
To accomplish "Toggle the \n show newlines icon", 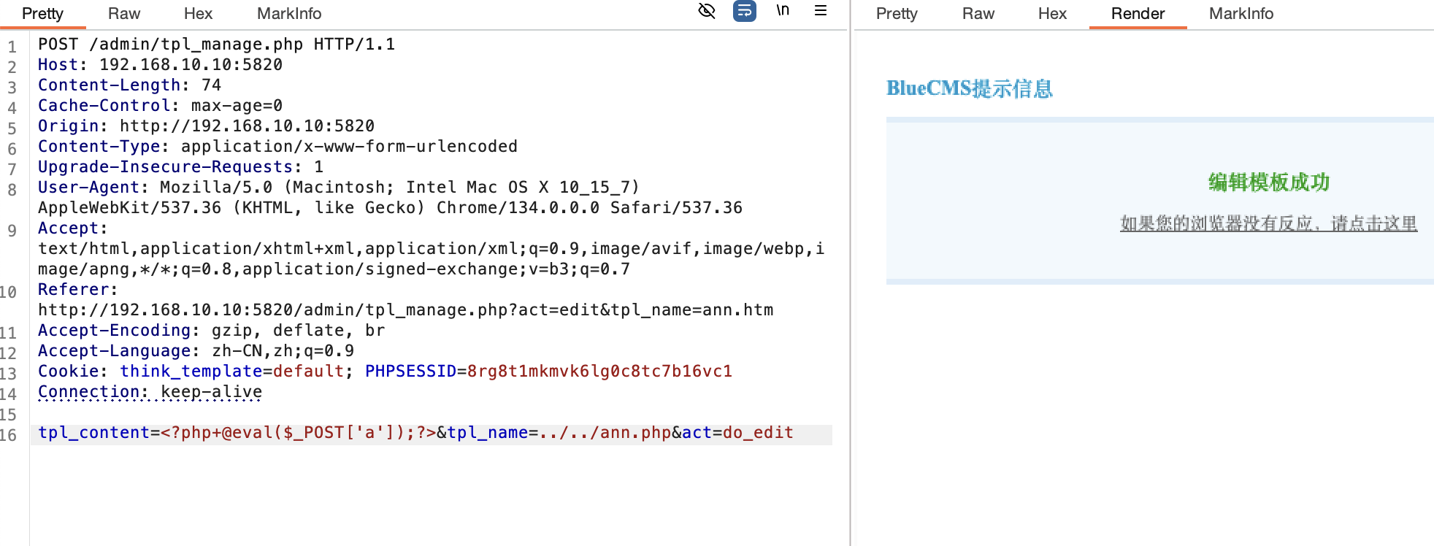I will pos(783,11).
